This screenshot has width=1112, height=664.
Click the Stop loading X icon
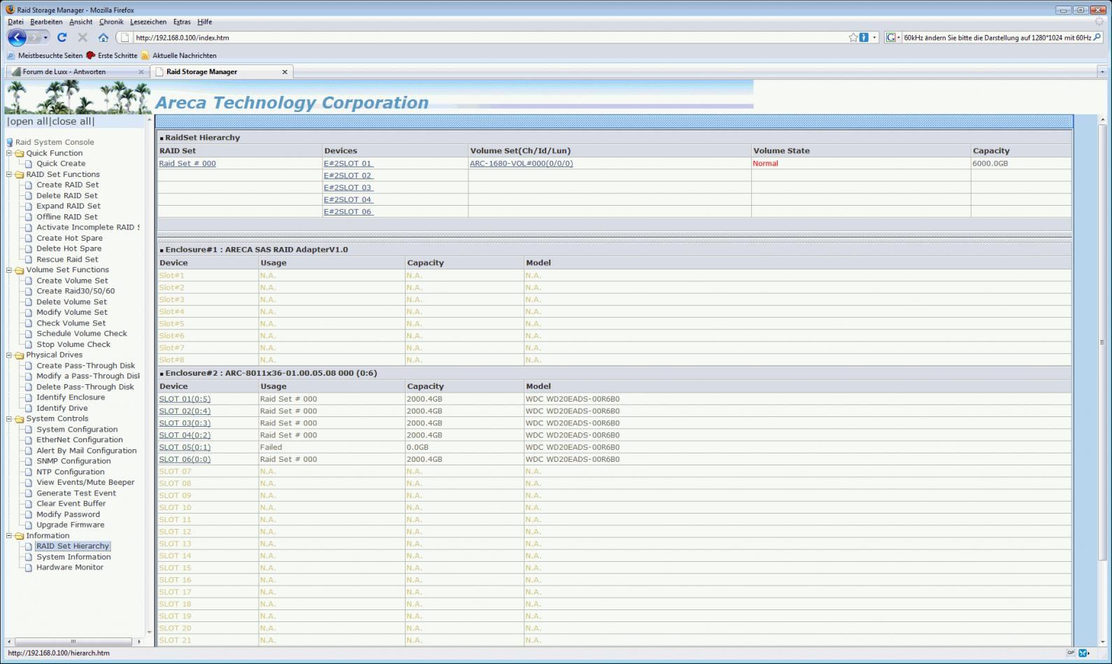pos(83,38)
